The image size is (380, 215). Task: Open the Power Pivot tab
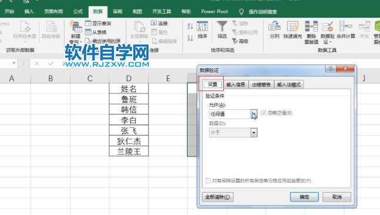[x=214, y=11]
